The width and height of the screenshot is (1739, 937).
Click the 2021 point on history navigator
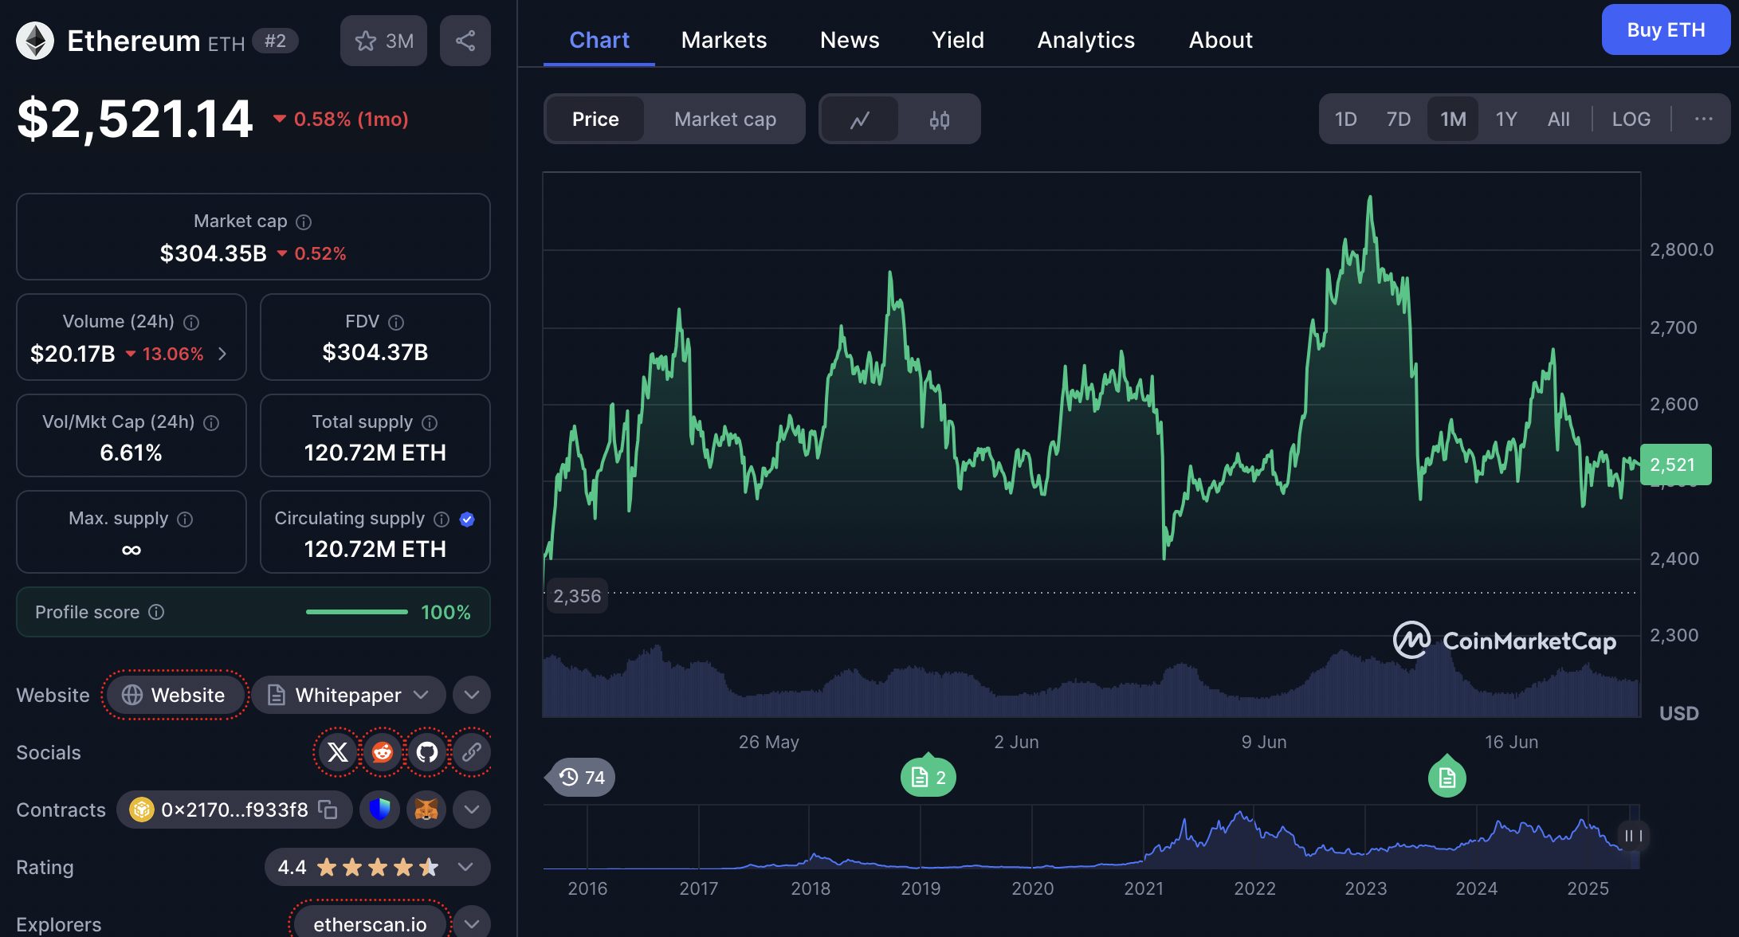coord(1144,888)
